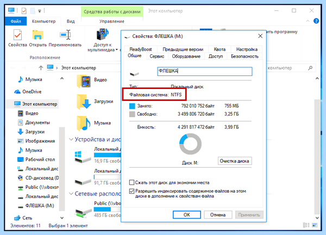Select Сеть in the navigation pane
The height and width of the screenshot is (235, 326).
tap(23, 218)
